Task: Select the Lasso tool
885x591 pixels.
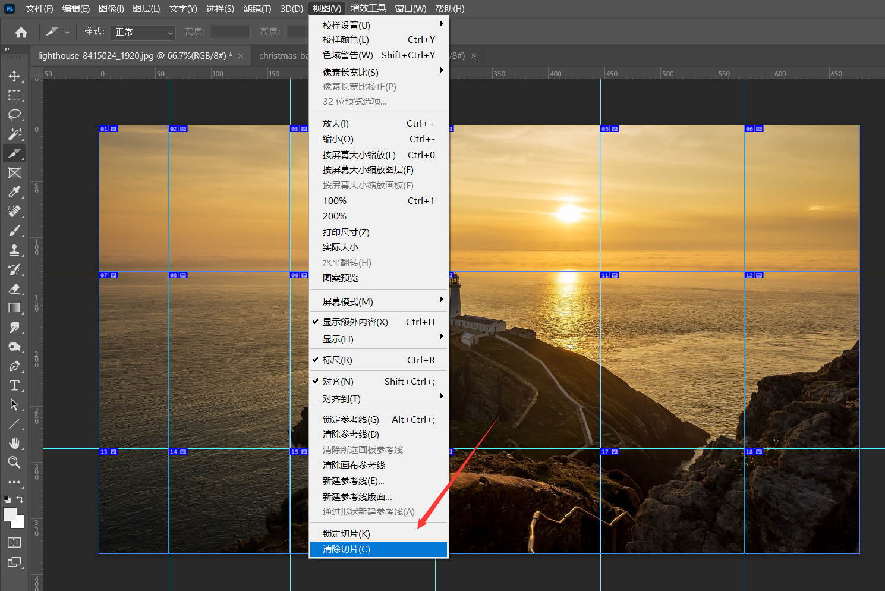Action: point(14,115)
